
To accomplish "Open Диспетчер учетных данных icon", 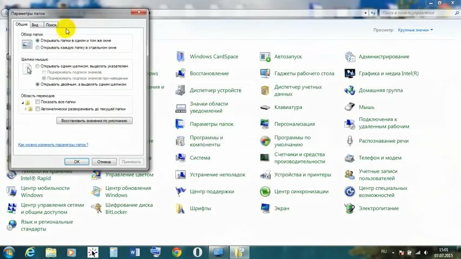I will pos(265,90).
